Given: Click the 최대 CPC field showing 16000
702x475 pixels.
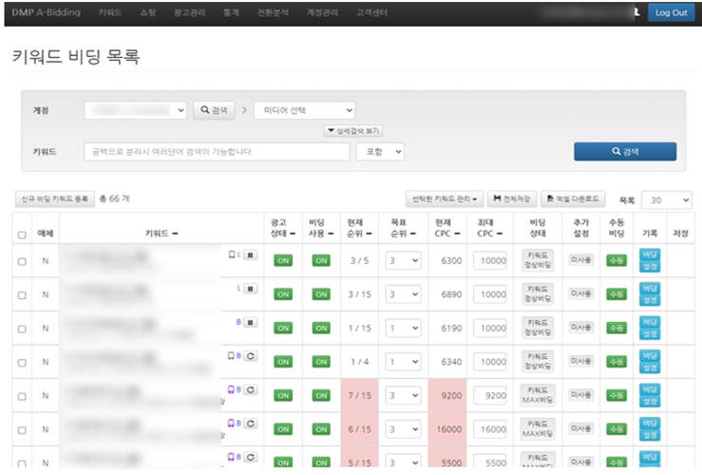Looking at the screenshot, I should (x=490, y=429).
